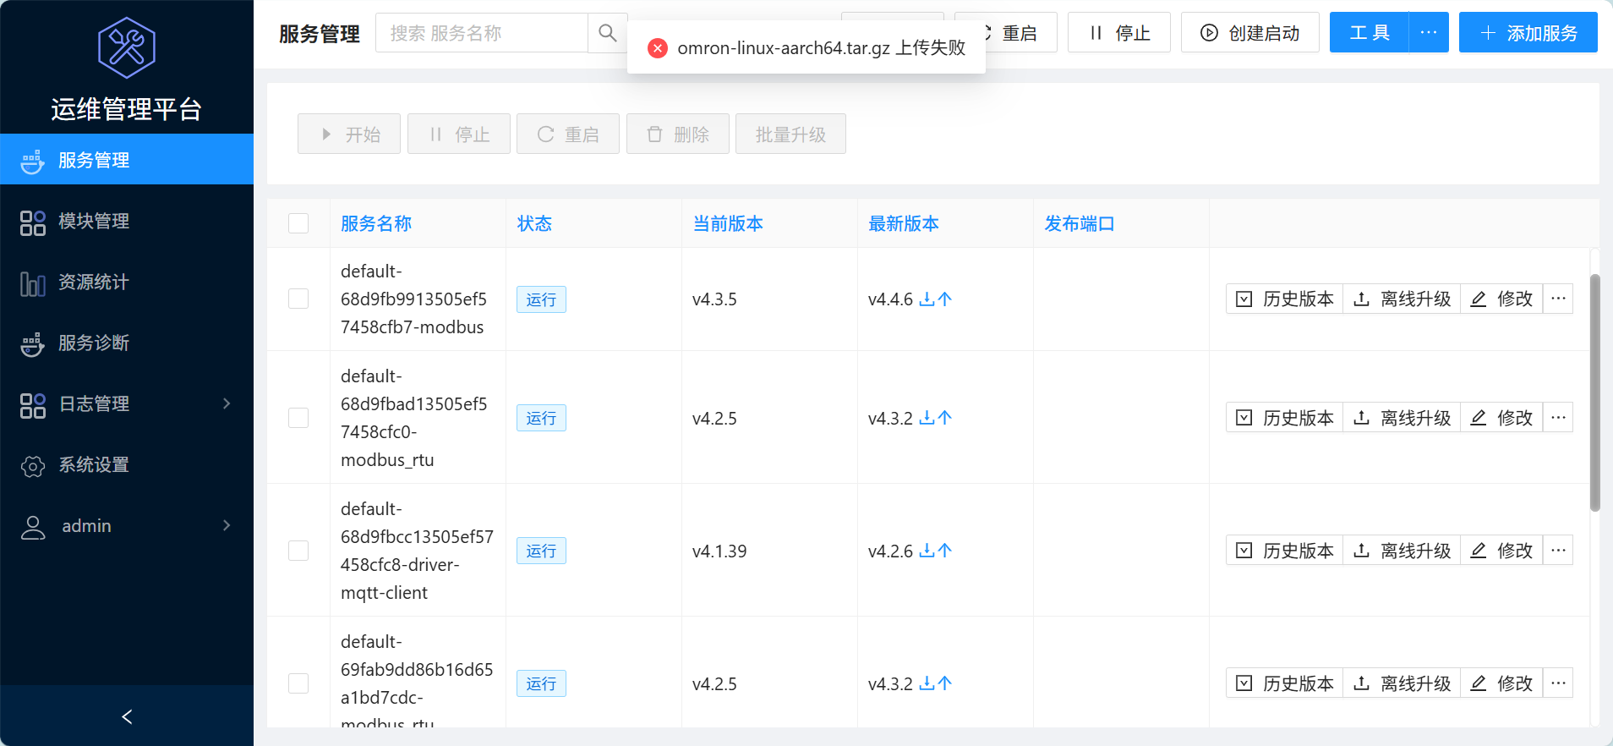
Task: Click the vertical scrollbar of the table
Action: 1594,393
